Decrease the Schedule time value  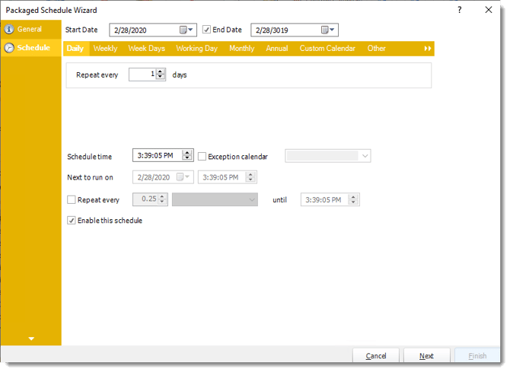187,158
